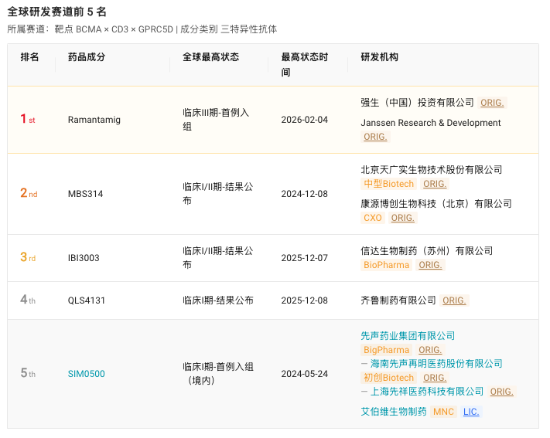Open 艾伯维生物制药 company link
The width and height of the screenshot is (550, 438).
coord(394,412)
